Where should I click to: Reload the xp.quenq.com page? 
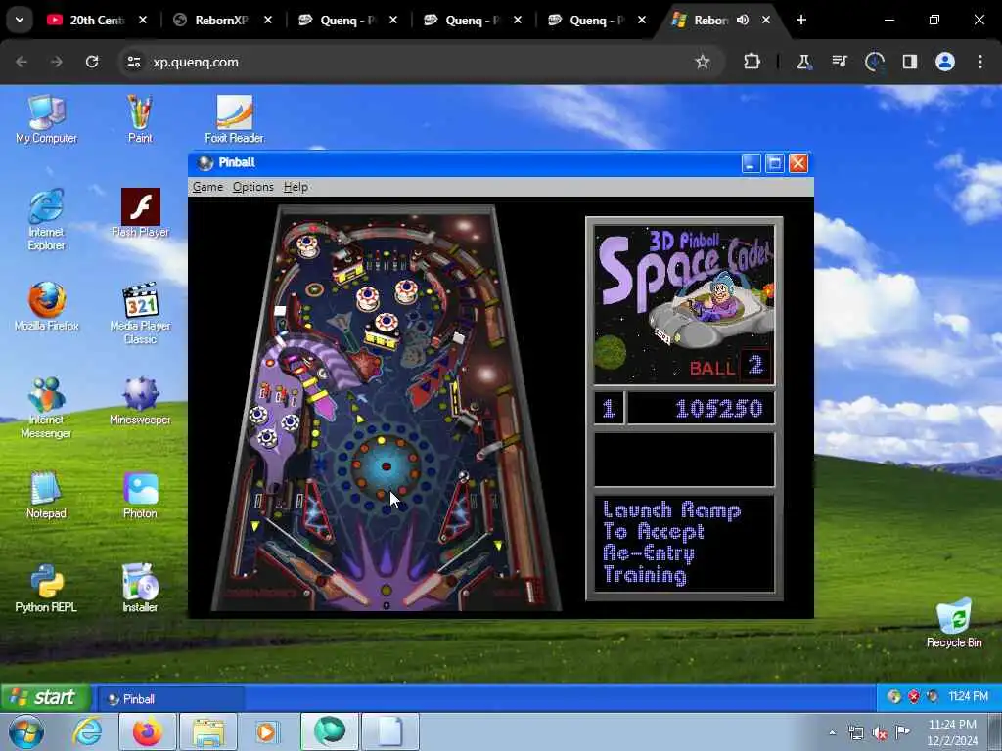click(x=92, y=62)
